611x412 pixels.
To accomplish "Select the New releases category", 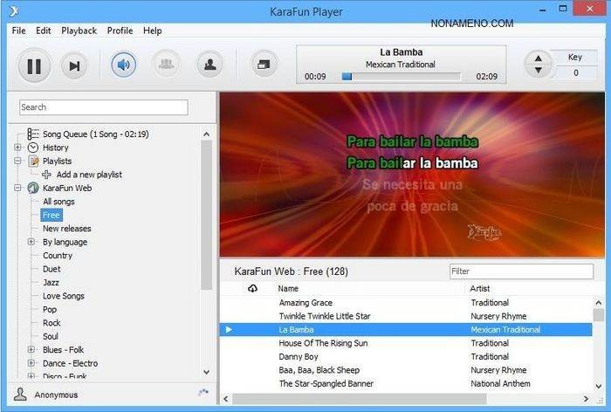I will point(66,229).
